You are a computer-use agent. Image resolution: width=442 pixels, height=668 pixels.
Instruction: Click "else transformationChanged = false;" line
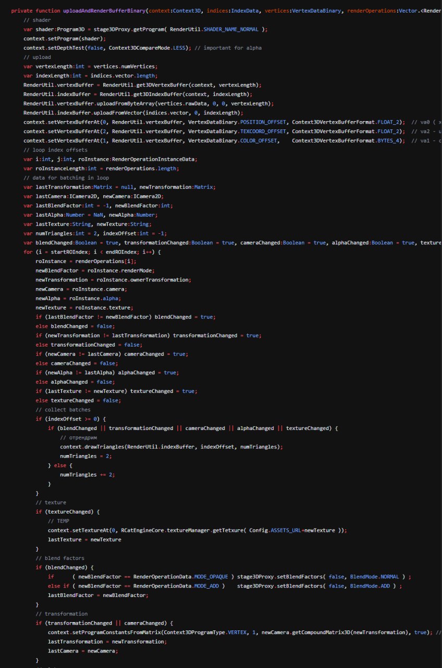(x=89, y=345)
